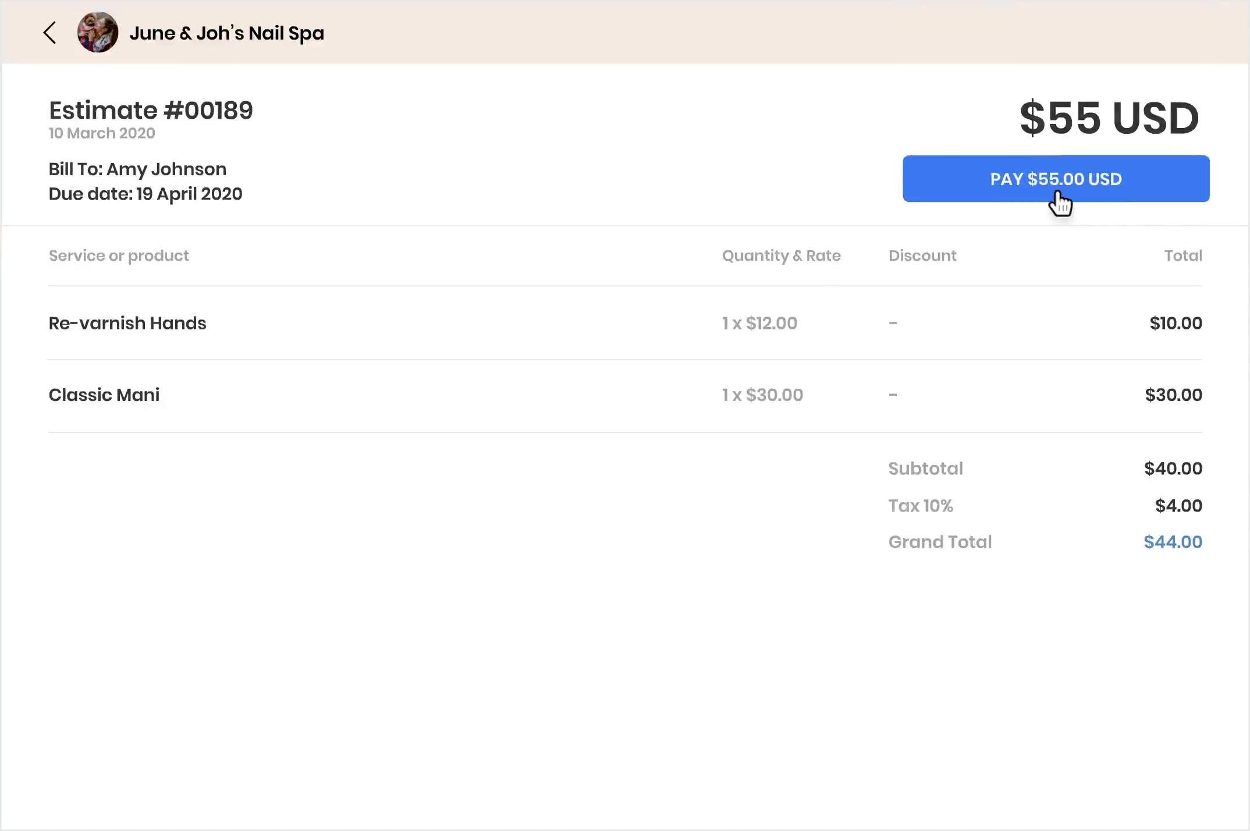
Task: Click the back arrow icon
Action: tap(50, 33)
